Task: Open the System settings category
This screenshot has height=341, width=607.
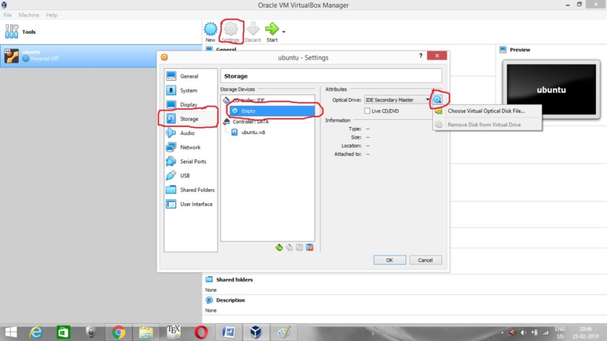Action: tap(190, 90)
